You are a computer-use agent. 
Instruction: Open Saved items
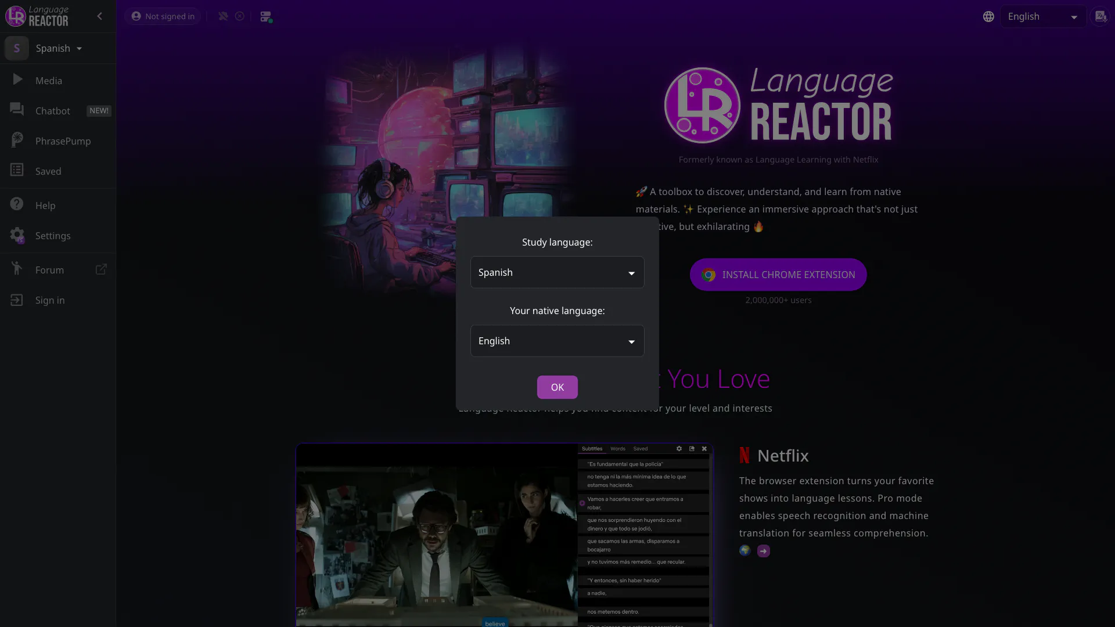pyautogui.click(x=48, y=171)
